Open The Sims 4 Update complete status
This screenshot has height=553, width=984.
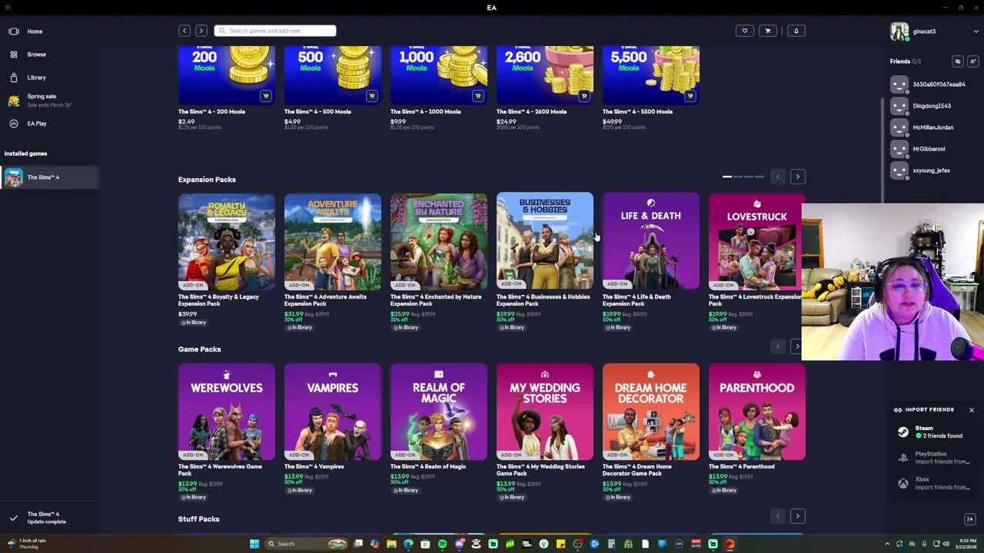(x=47, y=518)
